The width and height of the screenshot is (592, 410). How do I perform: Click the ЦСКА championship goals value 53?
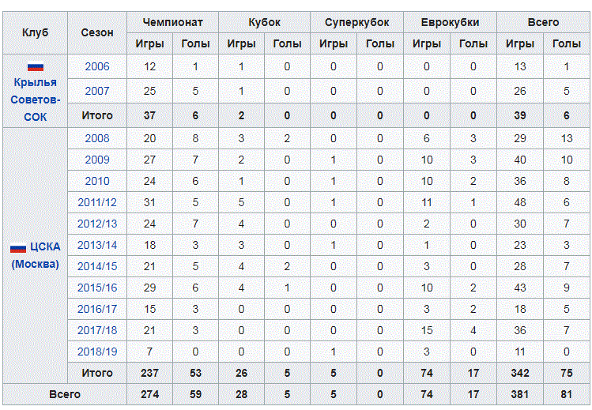[195, 373]
